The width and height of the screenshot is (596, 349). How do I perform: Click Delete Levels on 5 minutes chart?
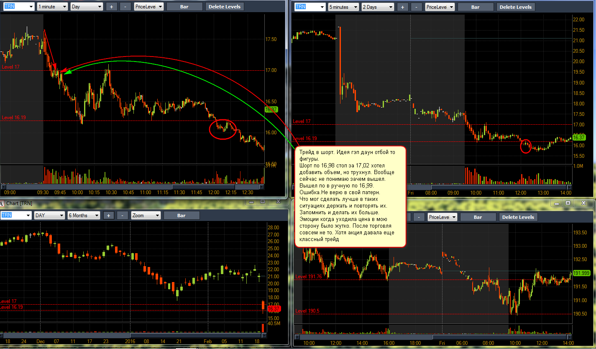[x=516, y=7]
